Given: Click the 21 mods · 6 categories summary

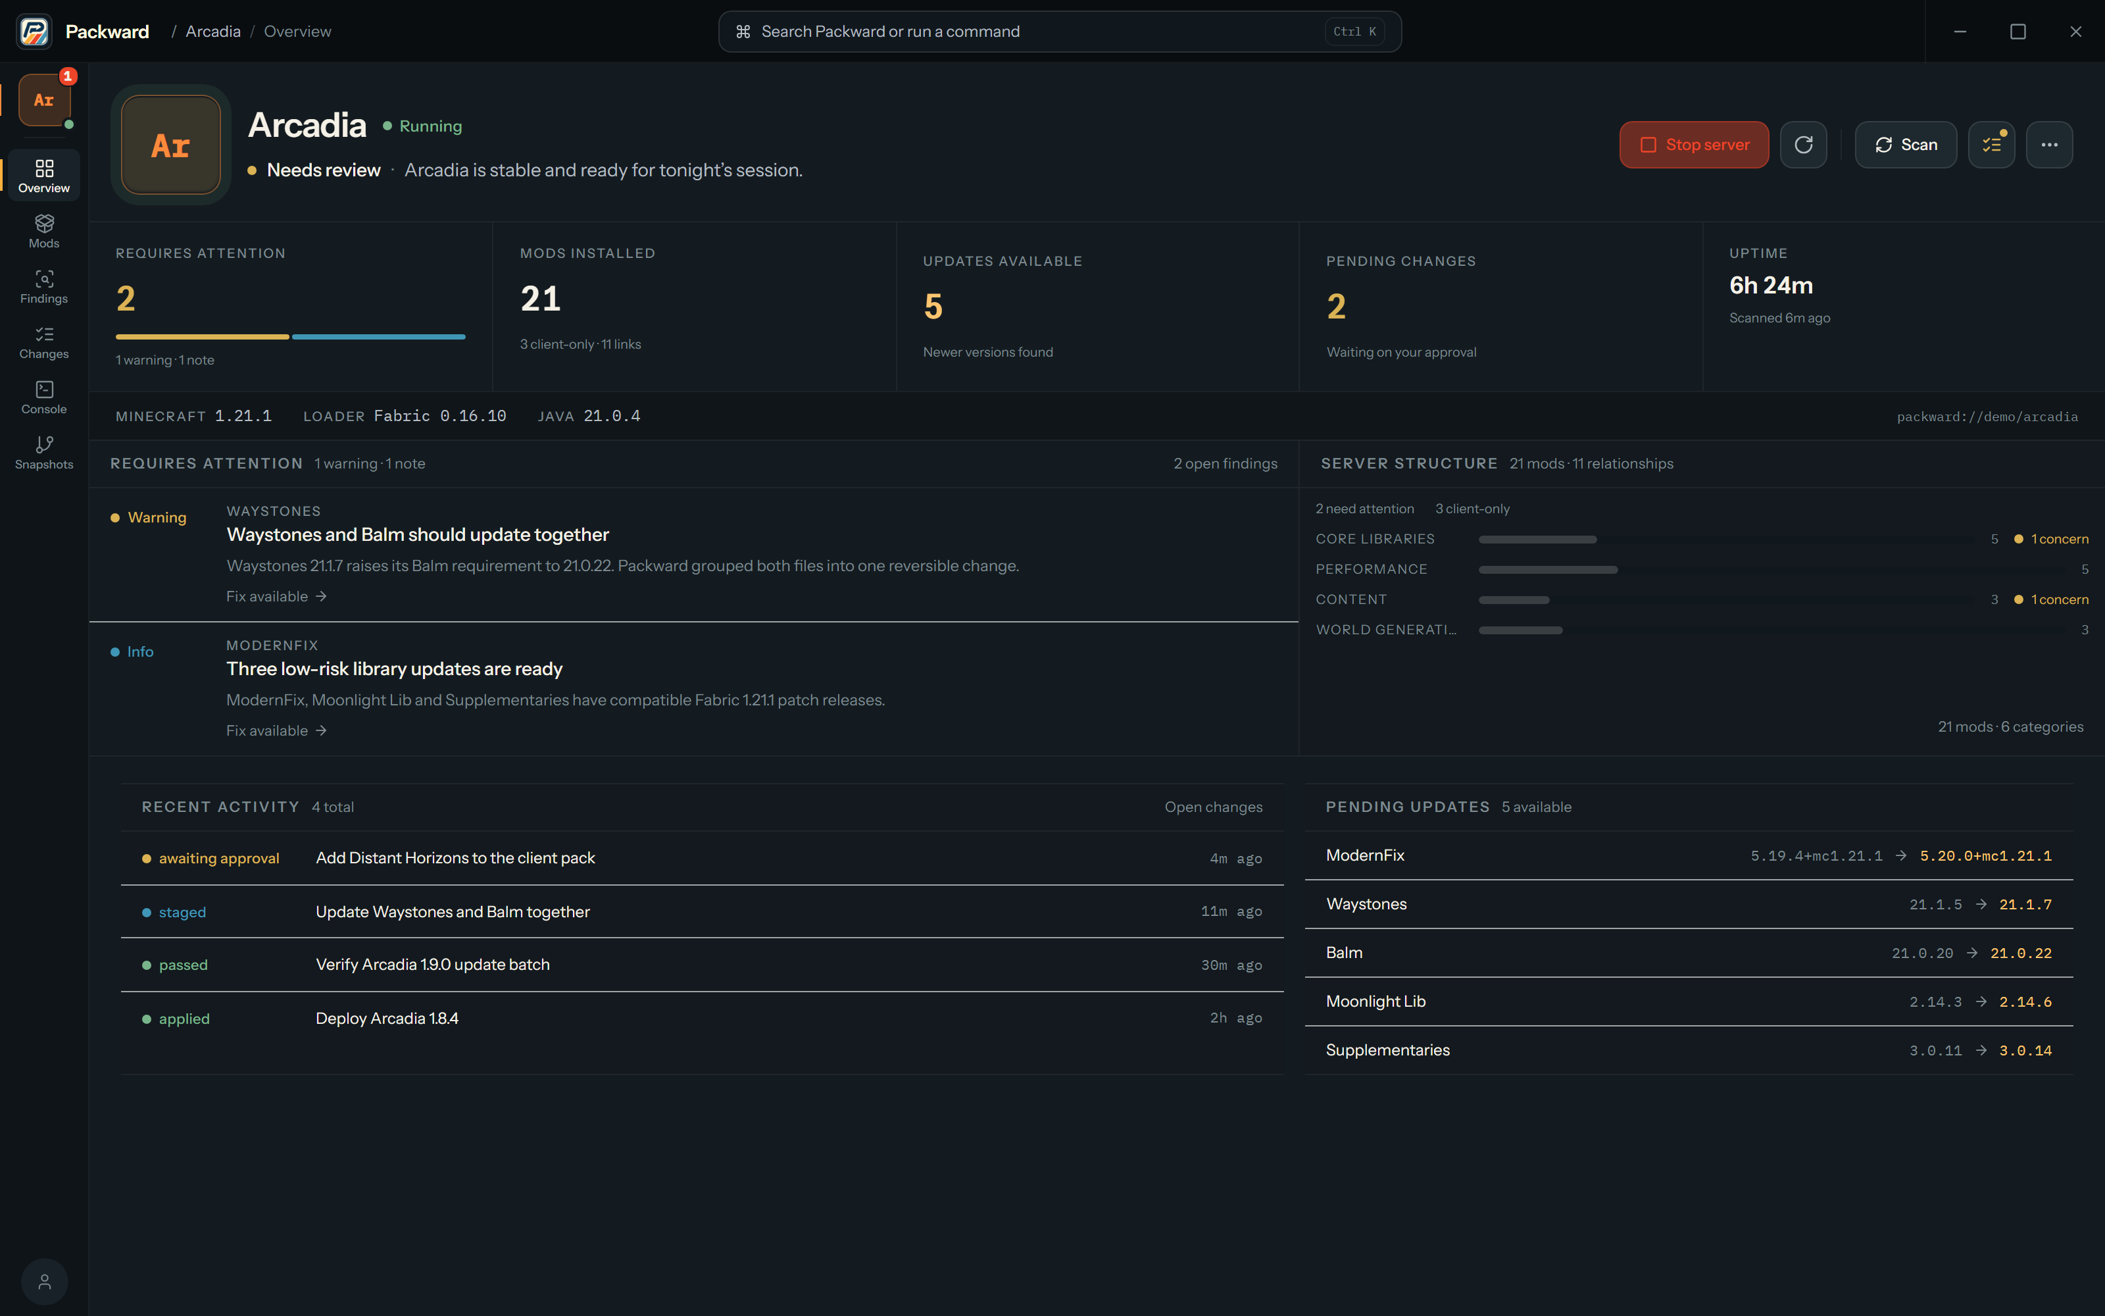Looking at the screenshot, I should [x=2010, y=726].
